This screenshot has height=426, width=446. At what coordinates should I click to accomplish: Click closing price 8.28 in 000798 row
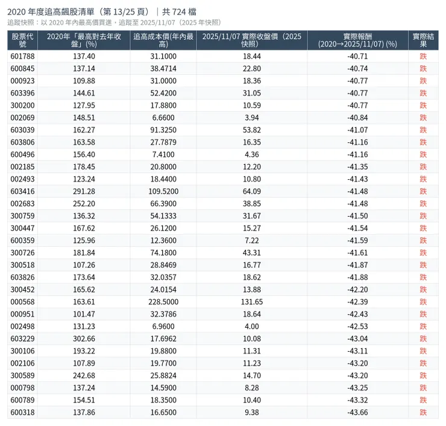coord(252,388)
